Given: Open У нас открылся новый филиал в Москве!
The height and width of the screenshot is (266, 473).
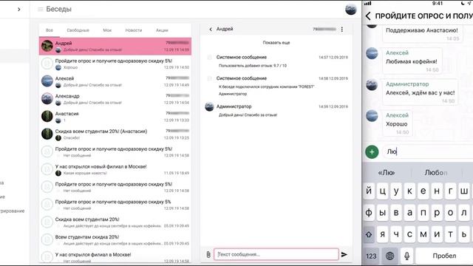Looking at the screenshot, I should tap(115, 169).
